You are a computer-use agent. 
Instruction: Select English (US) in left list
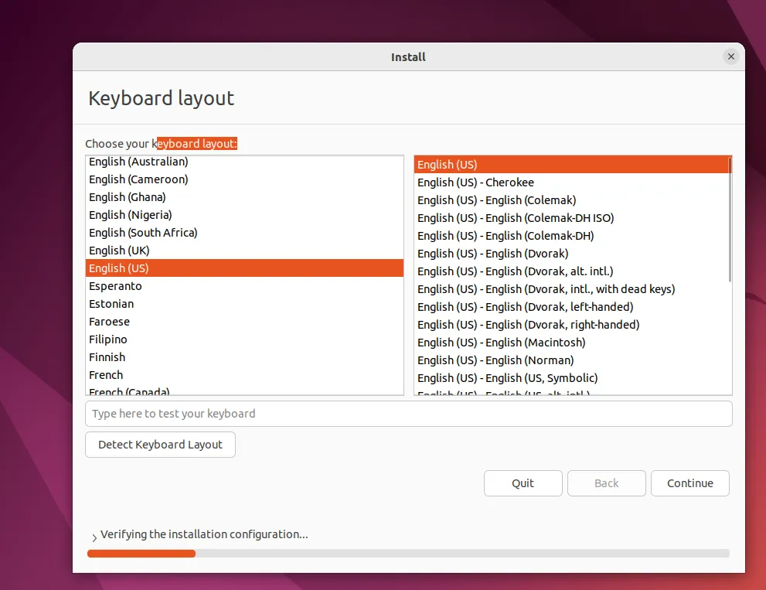point(244,268)
